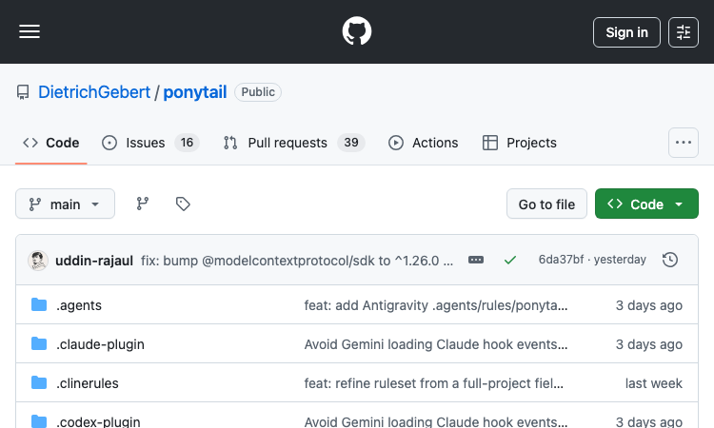Image resolution: width=714 pixels, height=428 pixels.
Task: Open commit history clock icon
Action: click(670, 260)
